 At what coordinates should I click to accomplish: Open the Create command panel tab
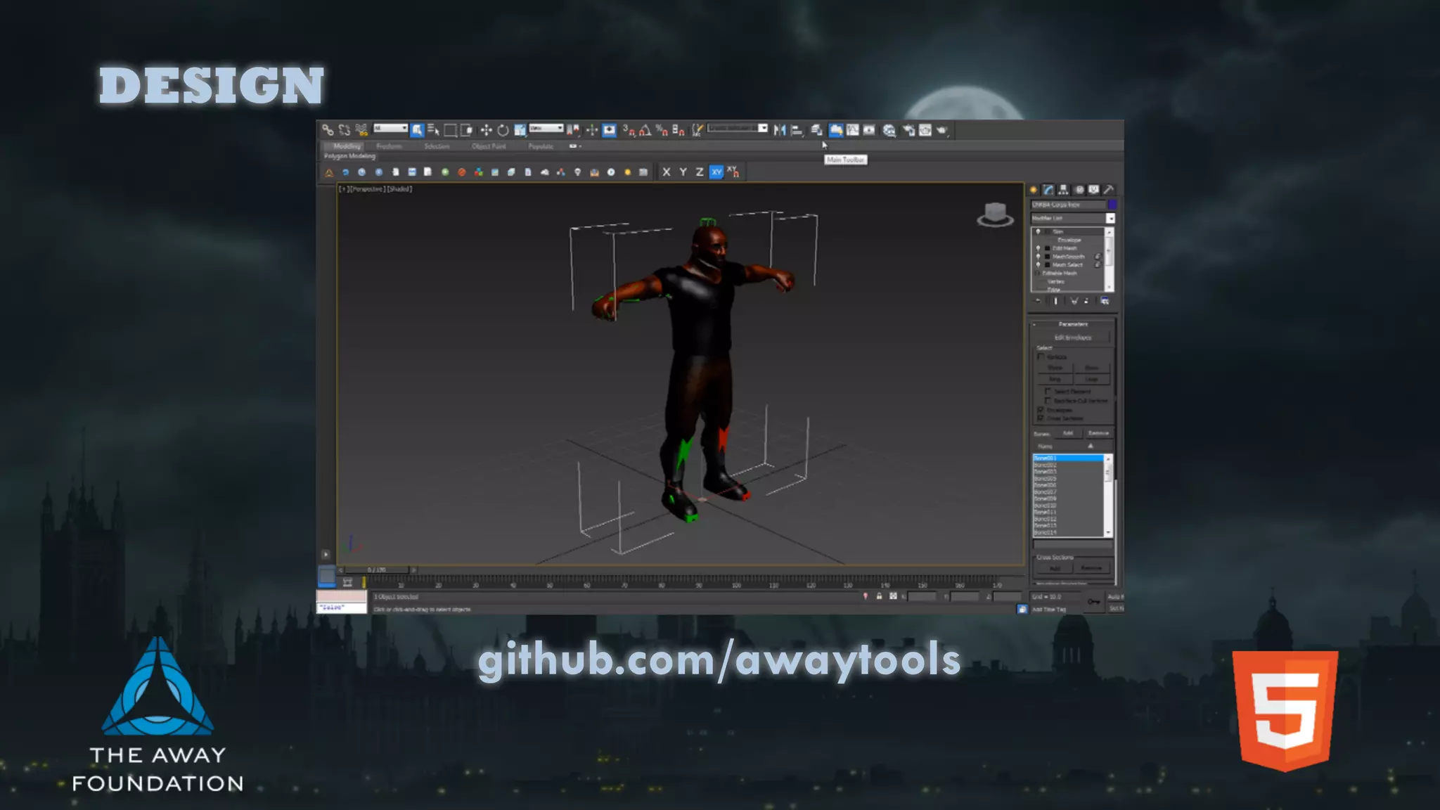1033,190
